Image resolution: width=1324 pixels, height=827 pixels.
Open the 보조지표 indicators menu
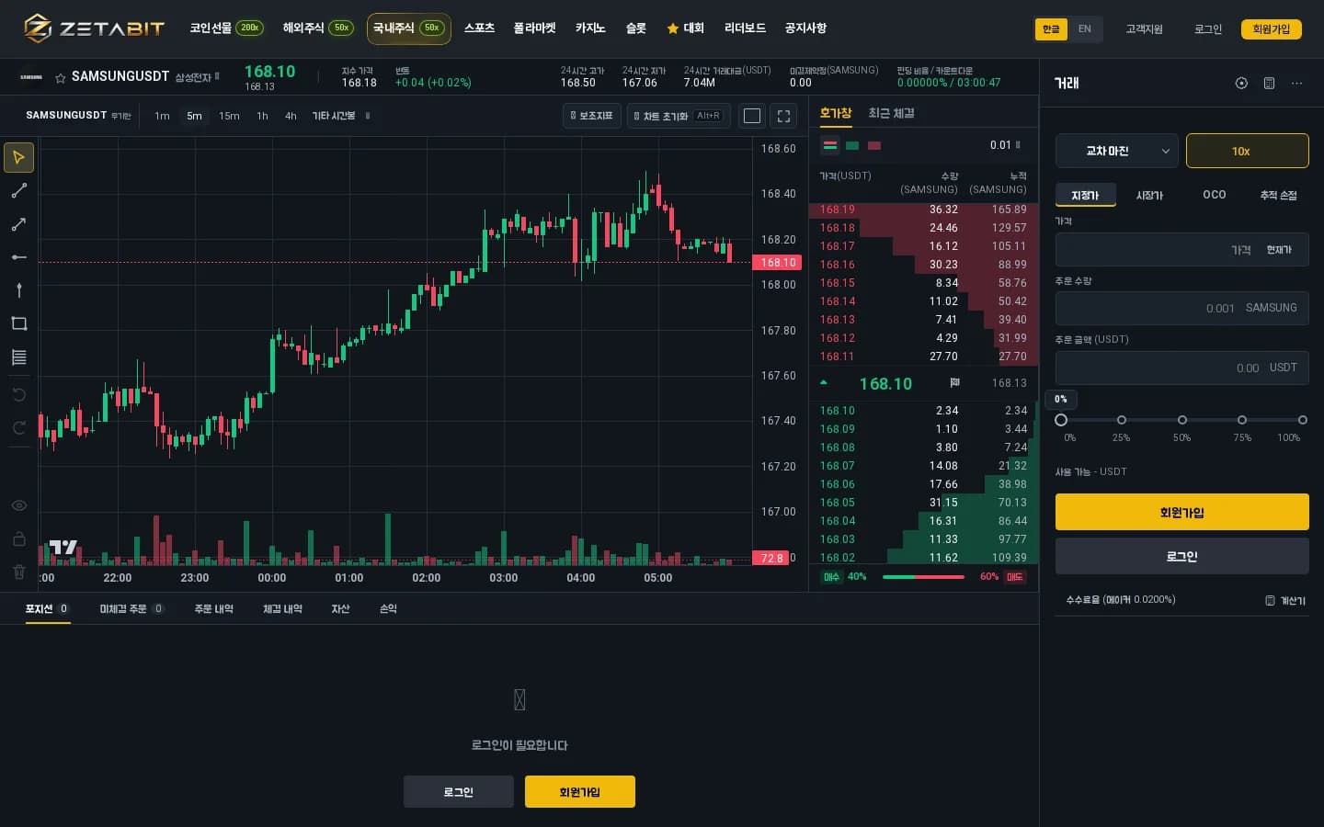tap(592, 116)
